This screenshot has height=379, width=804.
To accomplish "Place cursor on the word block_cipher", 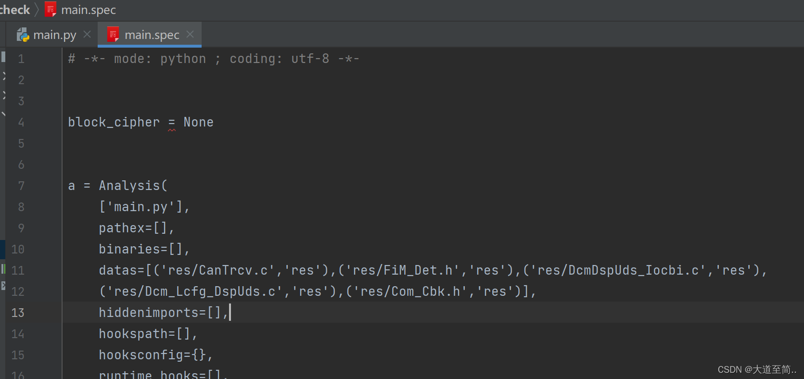I will [x=114, y=122].
